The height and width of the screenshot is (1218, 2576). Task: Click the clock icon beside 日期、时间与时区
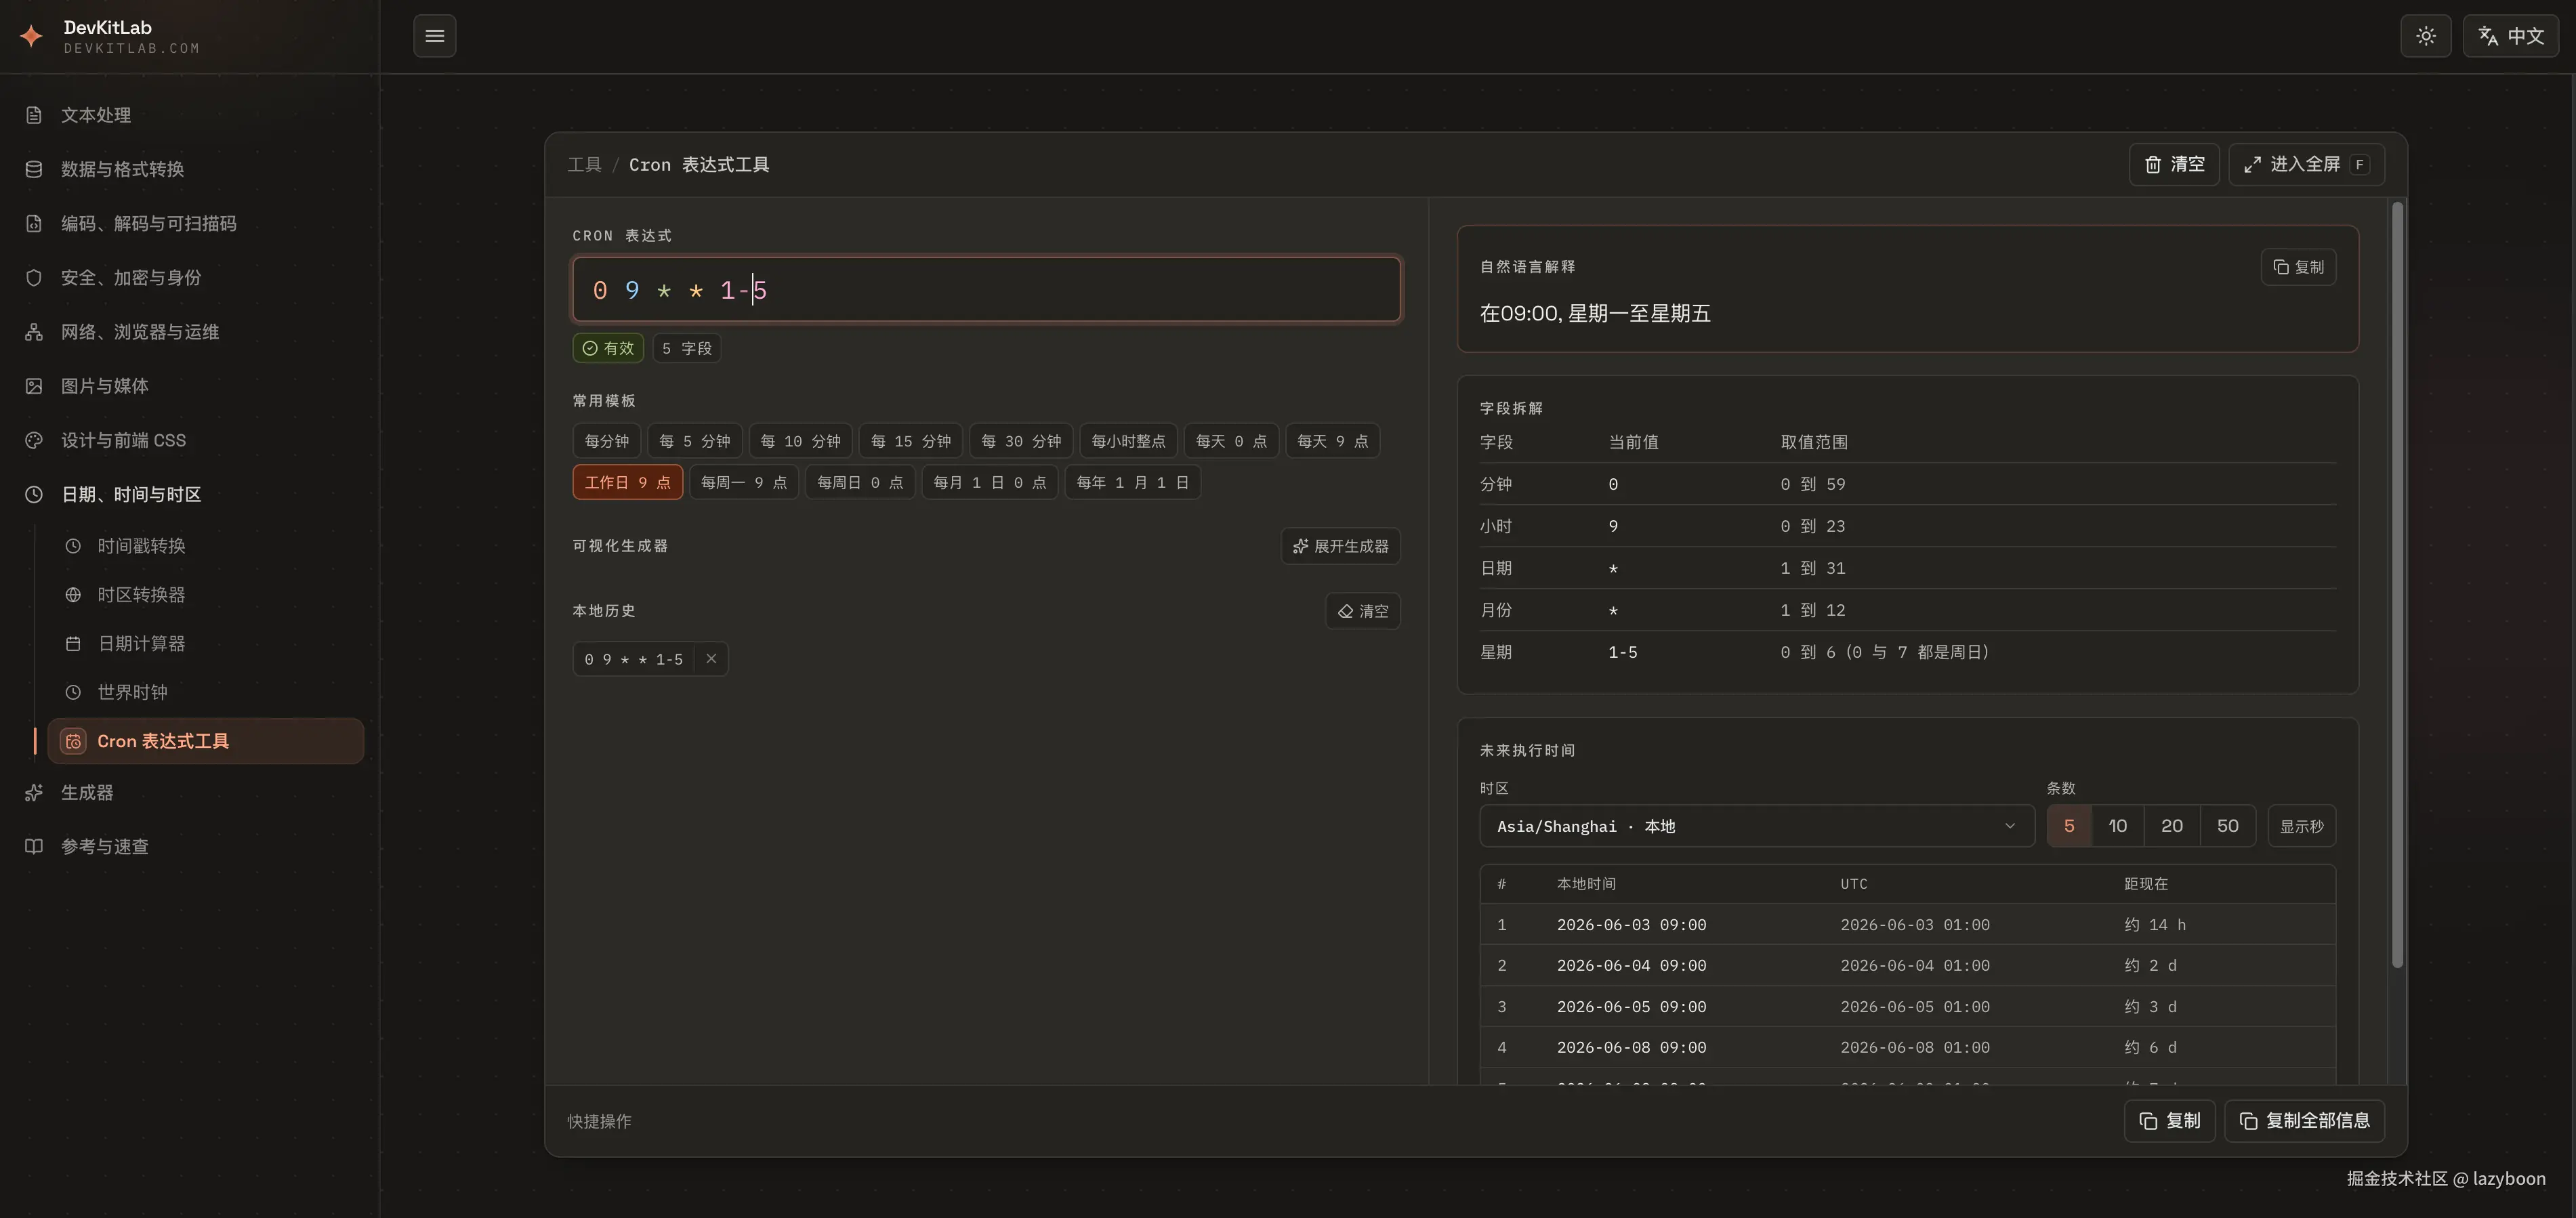click(x=34, y=494)
